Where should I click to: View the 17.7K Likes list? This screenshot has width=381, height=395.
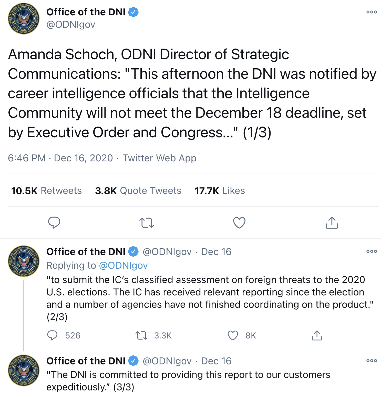pyautogui.click(x=220, y=191)
